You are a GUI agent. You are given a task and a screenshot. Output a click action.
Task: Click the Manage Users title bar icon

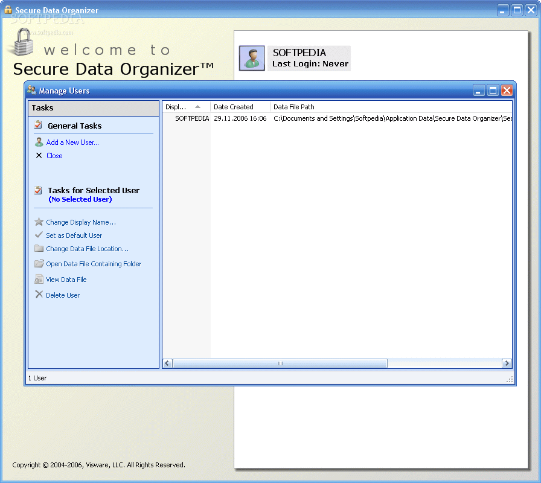click(x=32, y=90)
